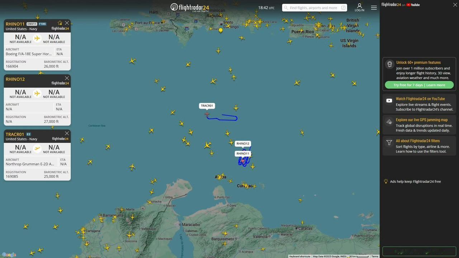This screenshot has height=258, width=459.
Task: Close the RHINO12 flight card
Action: pos(67,78)
